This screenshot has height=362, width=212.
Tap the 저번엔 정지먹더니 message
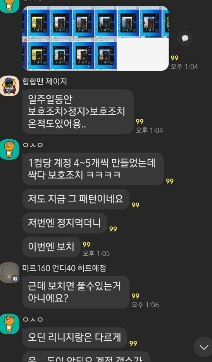tap(65, 223)
